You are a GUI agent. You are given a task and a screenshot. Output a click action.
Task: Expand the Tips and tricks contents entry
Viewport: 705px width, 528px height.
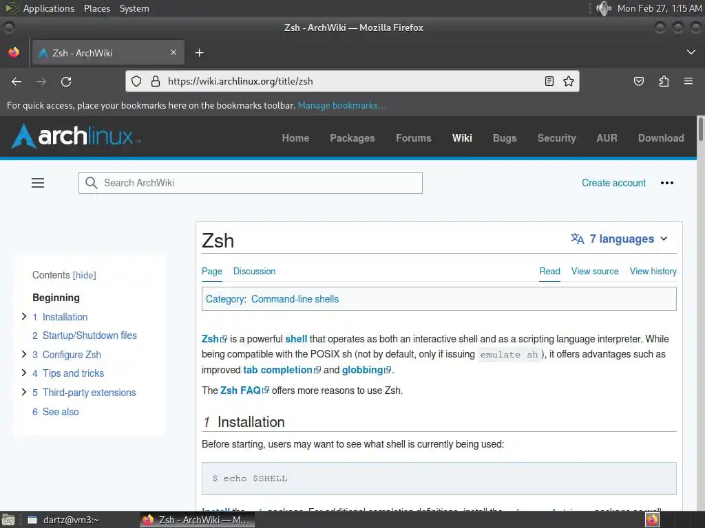point(24,373)
